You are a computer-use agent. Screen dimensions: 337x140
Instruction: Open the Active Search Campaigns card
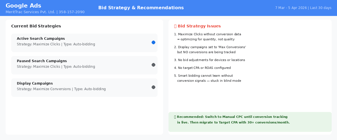click(84, 43)
